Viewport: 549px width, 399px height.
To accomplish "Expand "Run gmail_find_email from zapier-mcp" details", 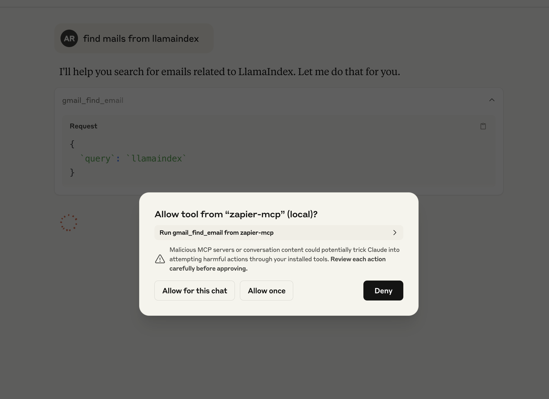I will pyautogui.click(x=216, y=233).
